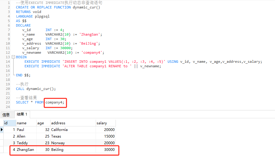Click the id cell with value 2
The height and width of the screenshot is (156, 275).
click(10, 136)
